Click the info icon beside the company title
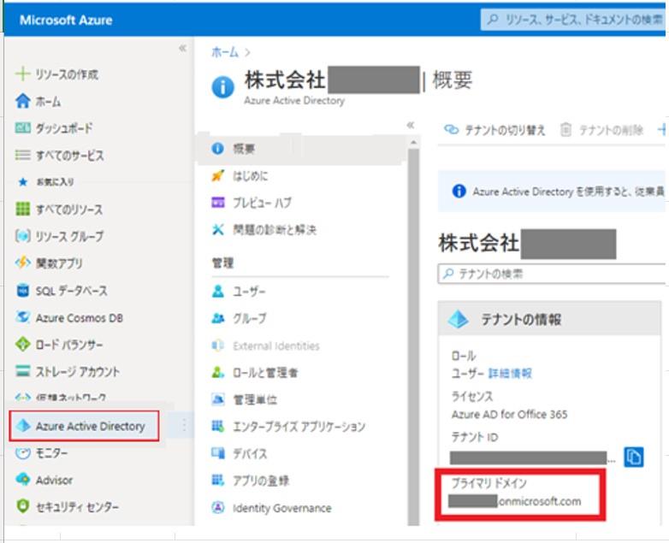The width and height of the screenshot is (669, 543). coord(222,87)
